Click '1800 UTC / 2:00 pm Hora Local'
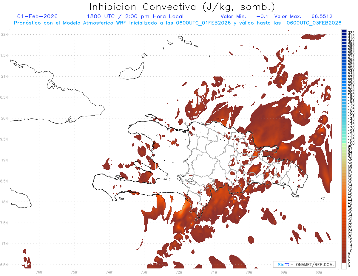This screenshot has width=358, height=276. tap(135, 17)
